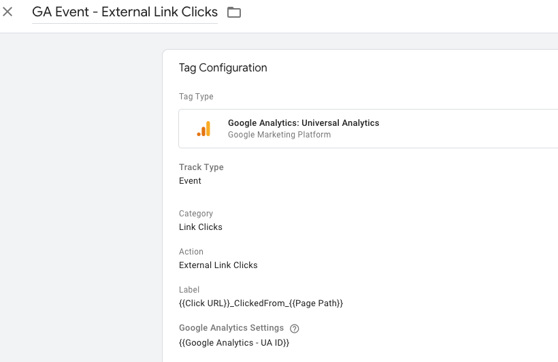The width and height of the screenshot is (558, 362).
Task: Click the Category value Link Clicks
Action: [x=200, y=227]
